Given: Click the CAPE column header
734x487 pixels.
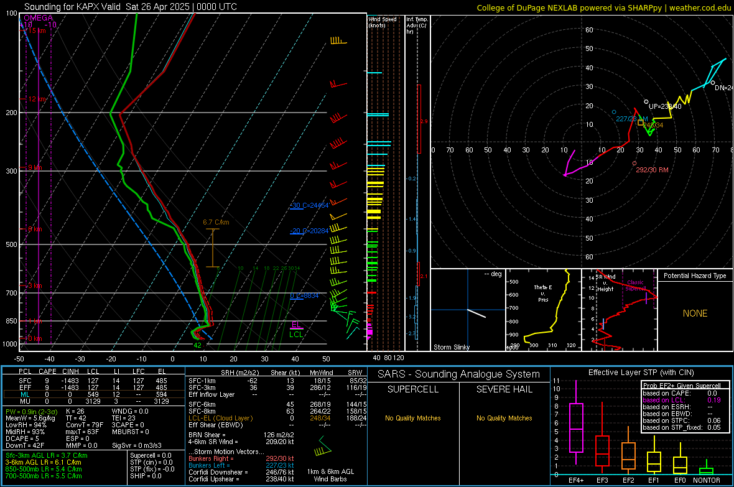Looking at the screenshot, I should (47, 371).
